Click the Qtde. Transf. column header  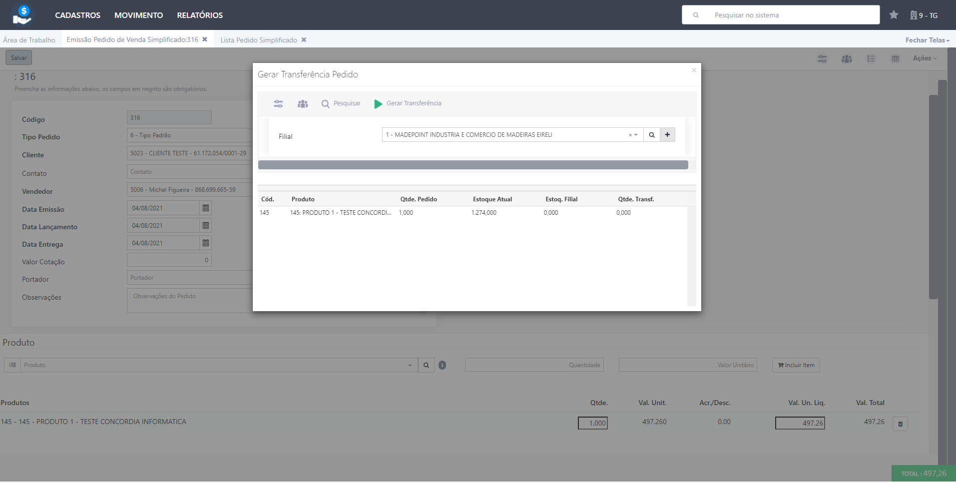click(x=636, y=199)
